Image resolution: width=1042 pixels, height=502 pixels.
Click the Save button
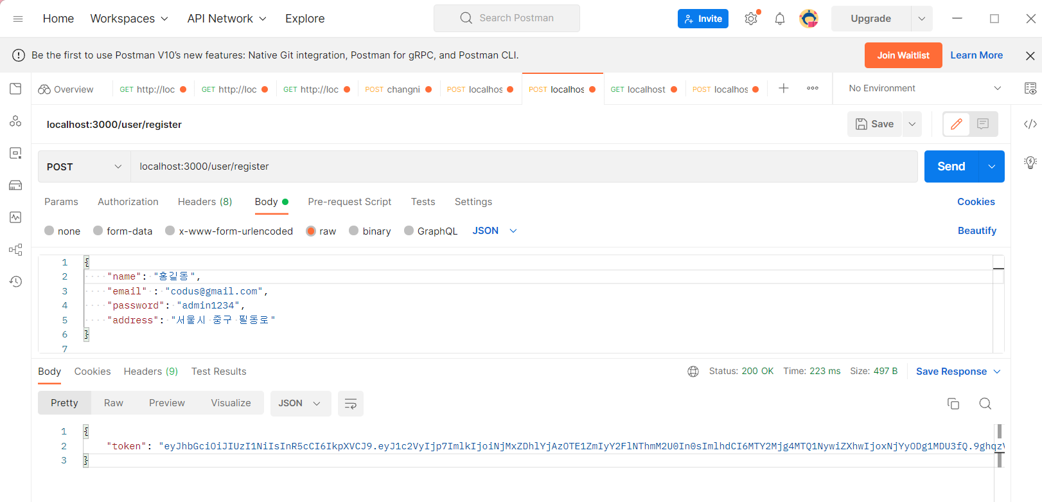point(875,124)
